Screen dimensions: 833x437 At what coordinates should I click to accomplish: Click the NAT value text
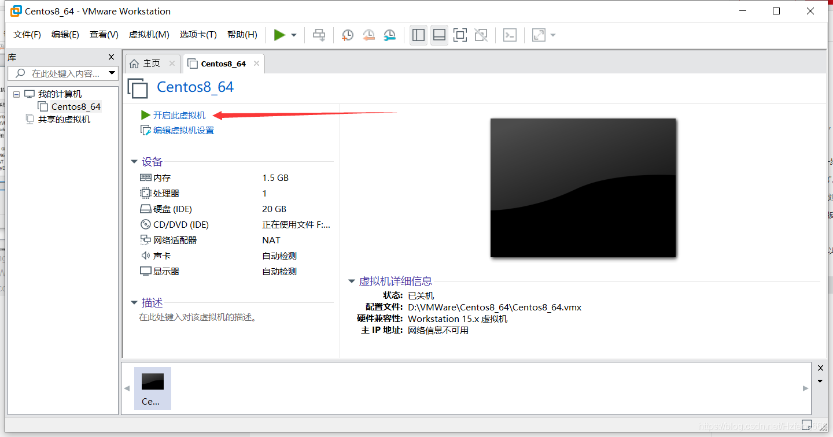pos(271,240)
